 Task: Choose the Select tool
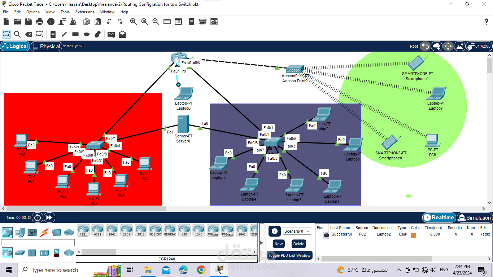[6, 34]
